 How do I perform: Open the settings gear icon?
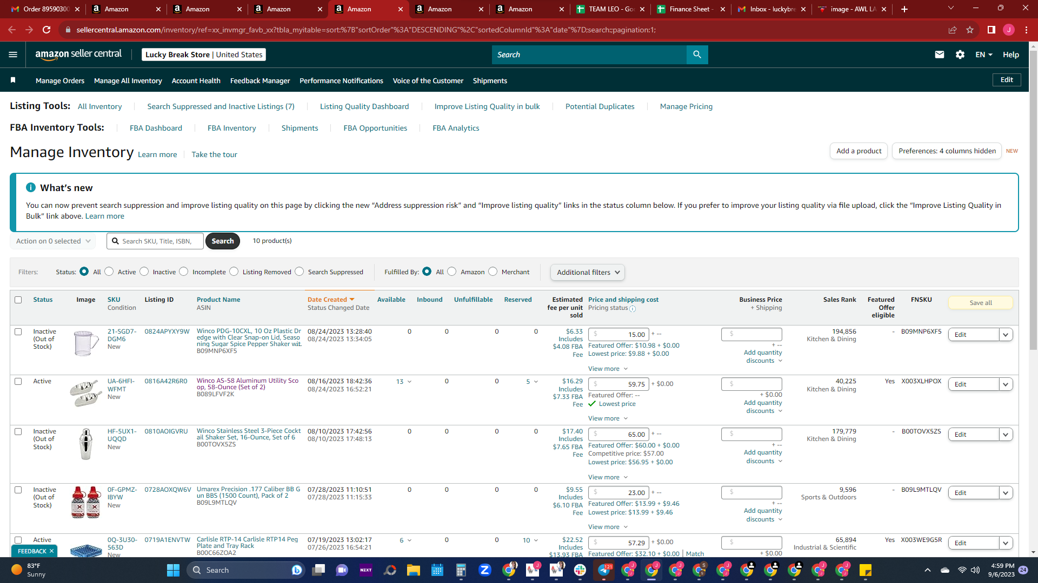point(960,55)
